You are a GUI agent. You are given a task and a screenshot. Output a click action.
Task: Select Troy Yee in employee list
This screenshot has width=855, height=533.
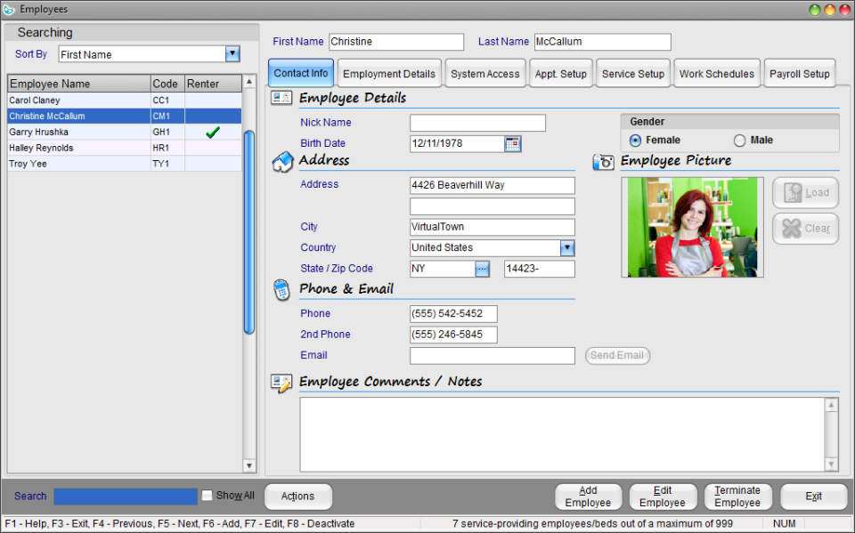click(x=125, y=164)
